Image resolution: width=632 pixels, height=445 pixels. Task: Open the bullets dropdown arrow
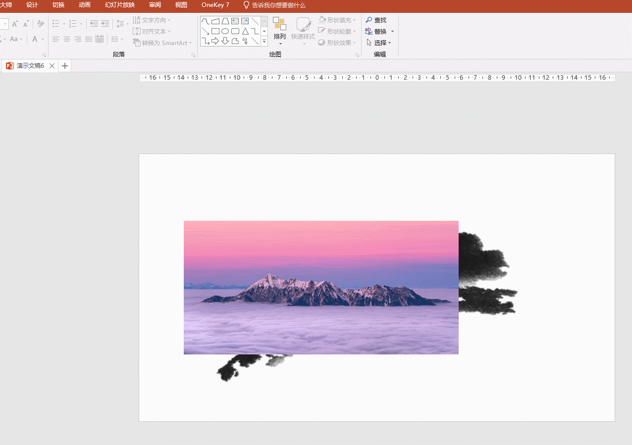coord(64,24)
